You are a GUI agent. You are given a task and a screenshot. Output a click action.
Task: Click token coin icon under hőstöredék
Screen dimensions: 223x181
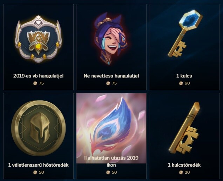pos(35,172)
